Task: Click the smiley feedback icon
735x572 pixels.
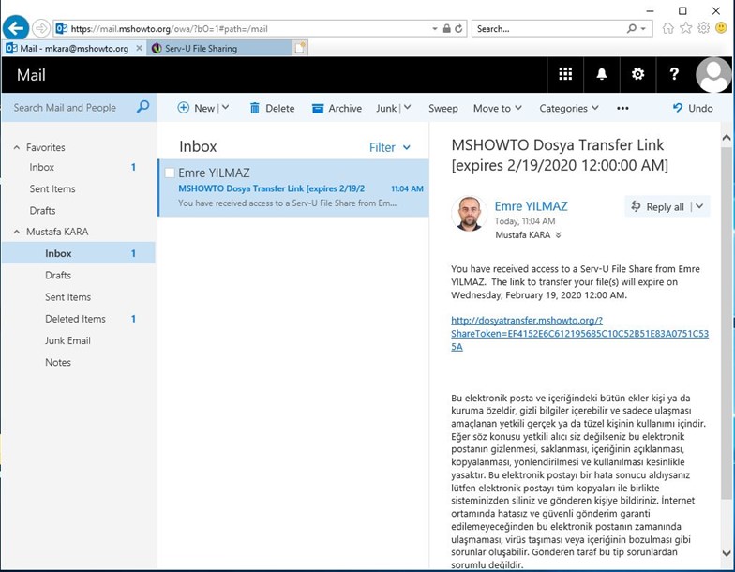Action: click(x=721, y=28)
